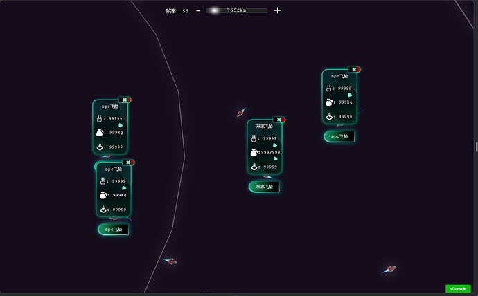The image size is (478, 296).
Task: Click the 7652km zoom distance slider
Action: point(237,10)
